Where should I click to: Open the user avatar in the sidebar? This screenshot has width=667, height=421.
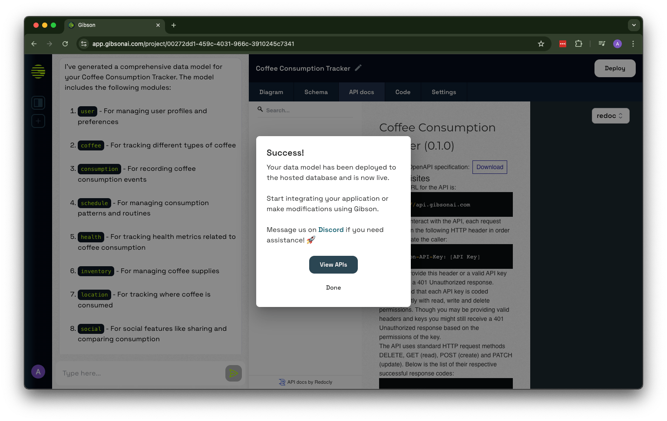pyautogui.click(x=38, y=372)
